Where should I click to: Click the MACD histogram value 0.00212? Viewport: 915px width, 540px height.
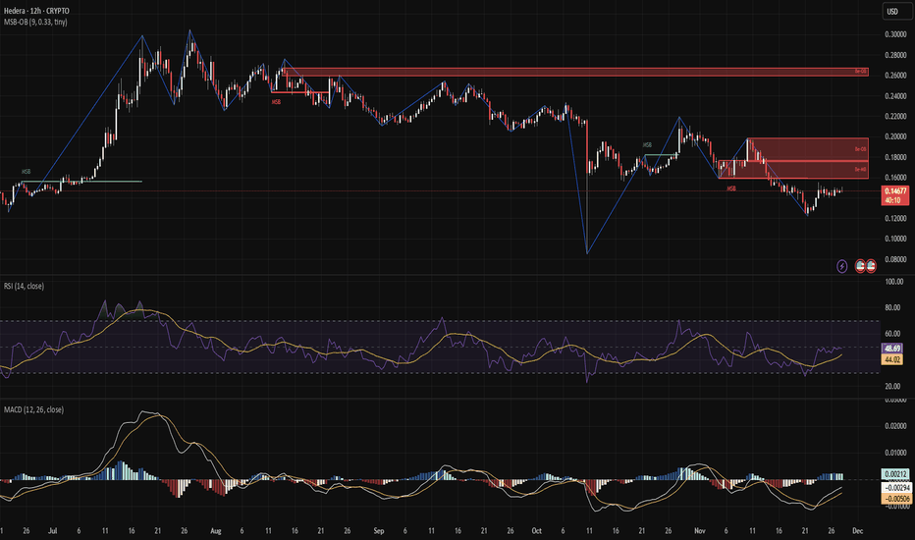(x=893, y=474)
